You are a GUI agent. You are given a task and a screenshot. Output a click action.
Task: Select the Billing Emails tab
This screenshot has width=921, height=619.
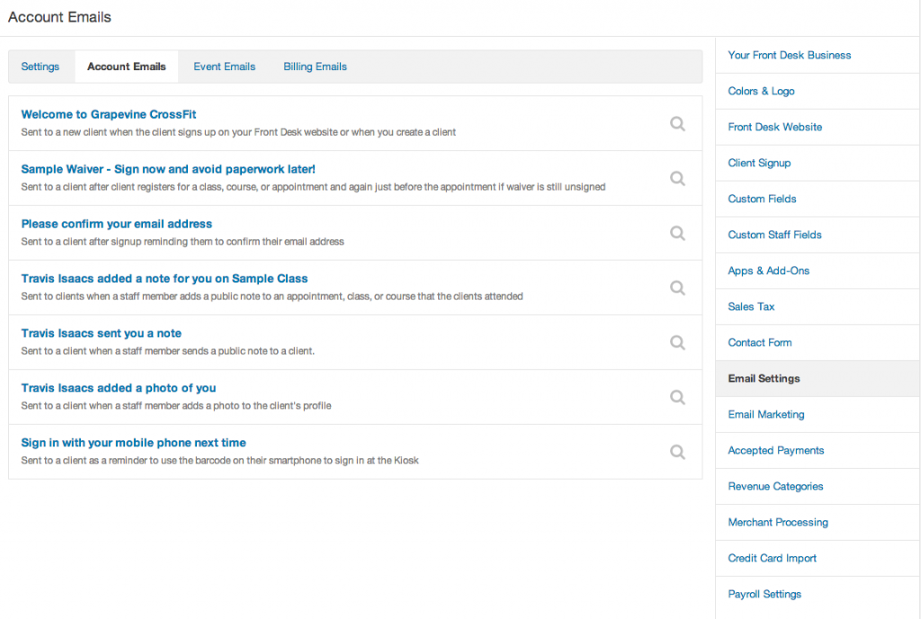(315, 67)
